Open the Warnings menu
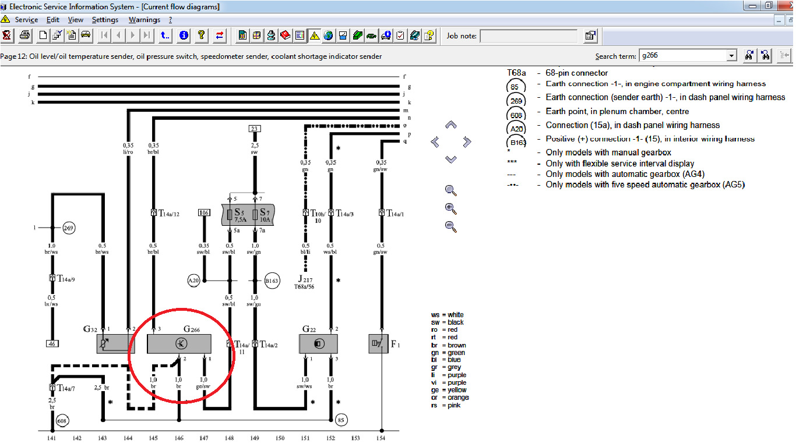 tap(145, 20)
